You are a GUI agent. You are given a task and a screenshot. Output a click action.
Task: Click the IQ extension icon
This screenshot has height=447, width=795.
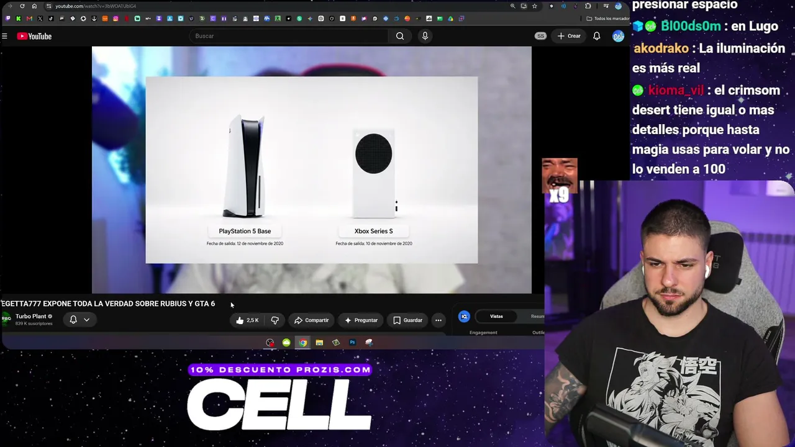pyautogui.click(x=464, y=317)
